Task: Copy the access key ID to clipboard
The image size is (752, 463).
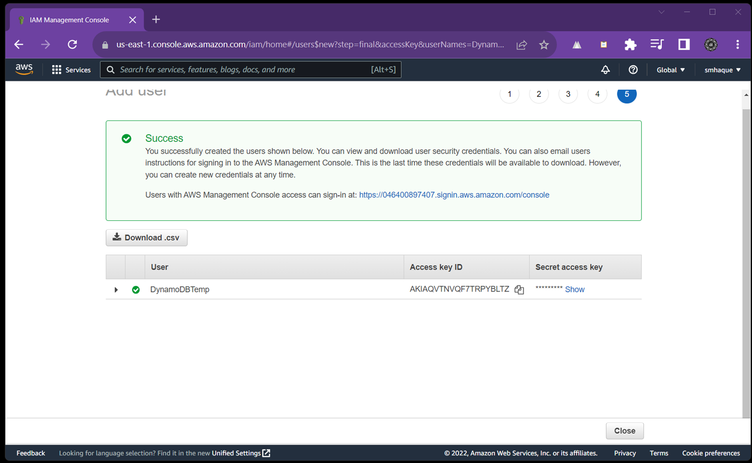Action: 519,290
